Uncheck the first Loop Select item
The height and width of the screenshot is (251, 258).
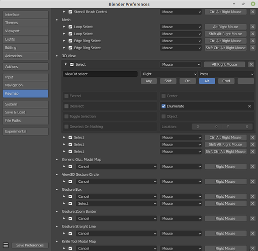tap(70, 27)
